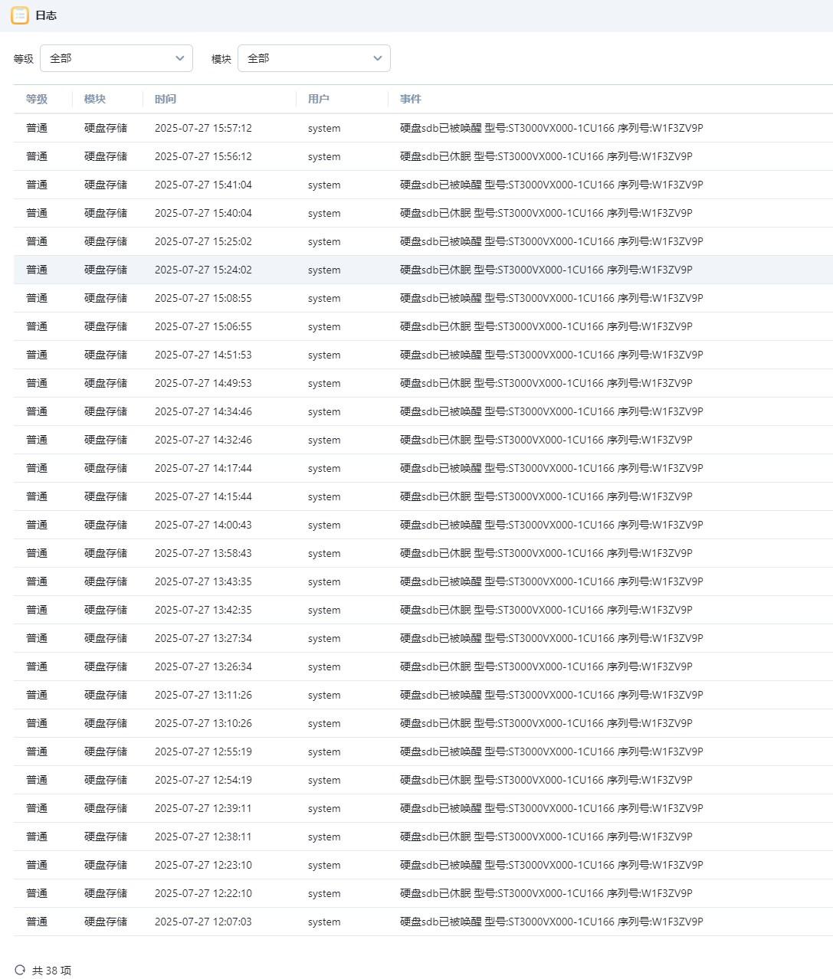Click the 等级 column header

point(37,99)
